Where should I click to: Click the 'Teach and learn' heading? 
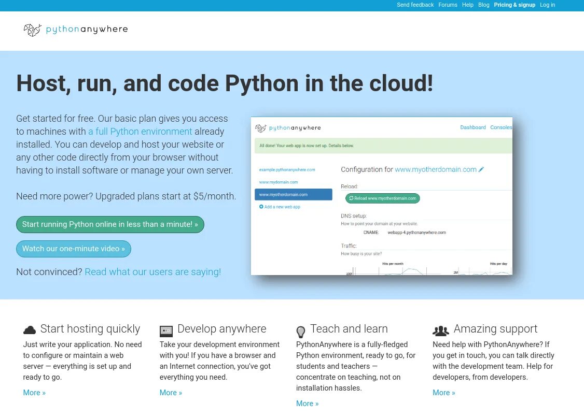tap(349, 329)
